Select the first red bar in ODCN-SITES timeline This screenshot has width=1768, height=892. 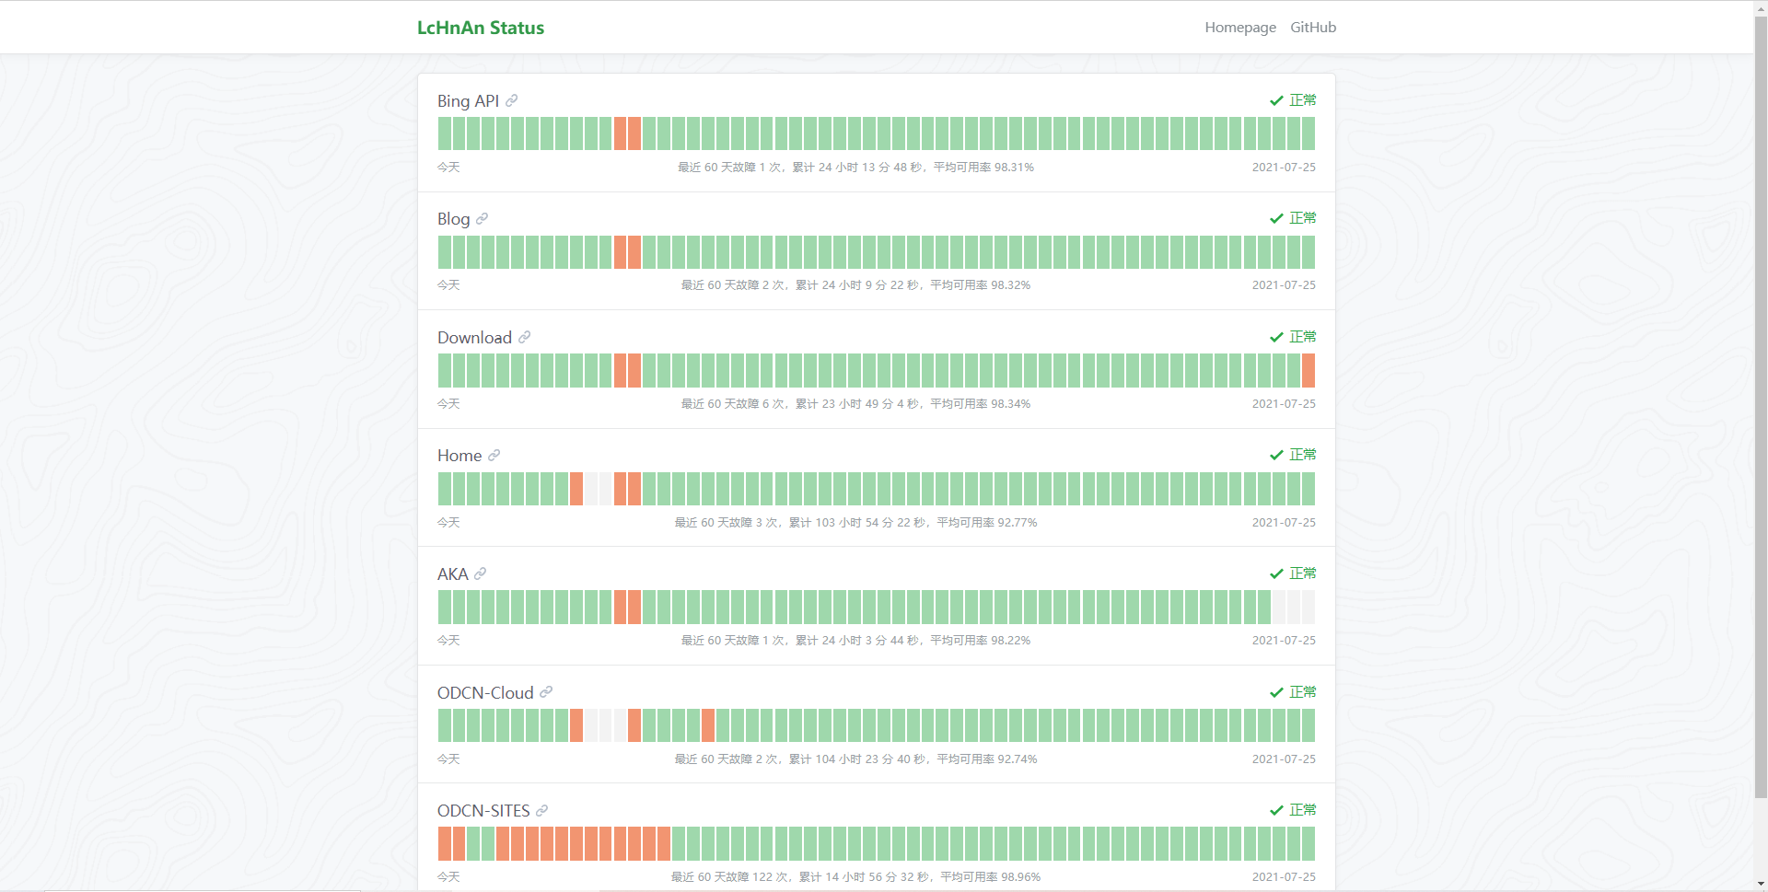[x=445, y=844]
